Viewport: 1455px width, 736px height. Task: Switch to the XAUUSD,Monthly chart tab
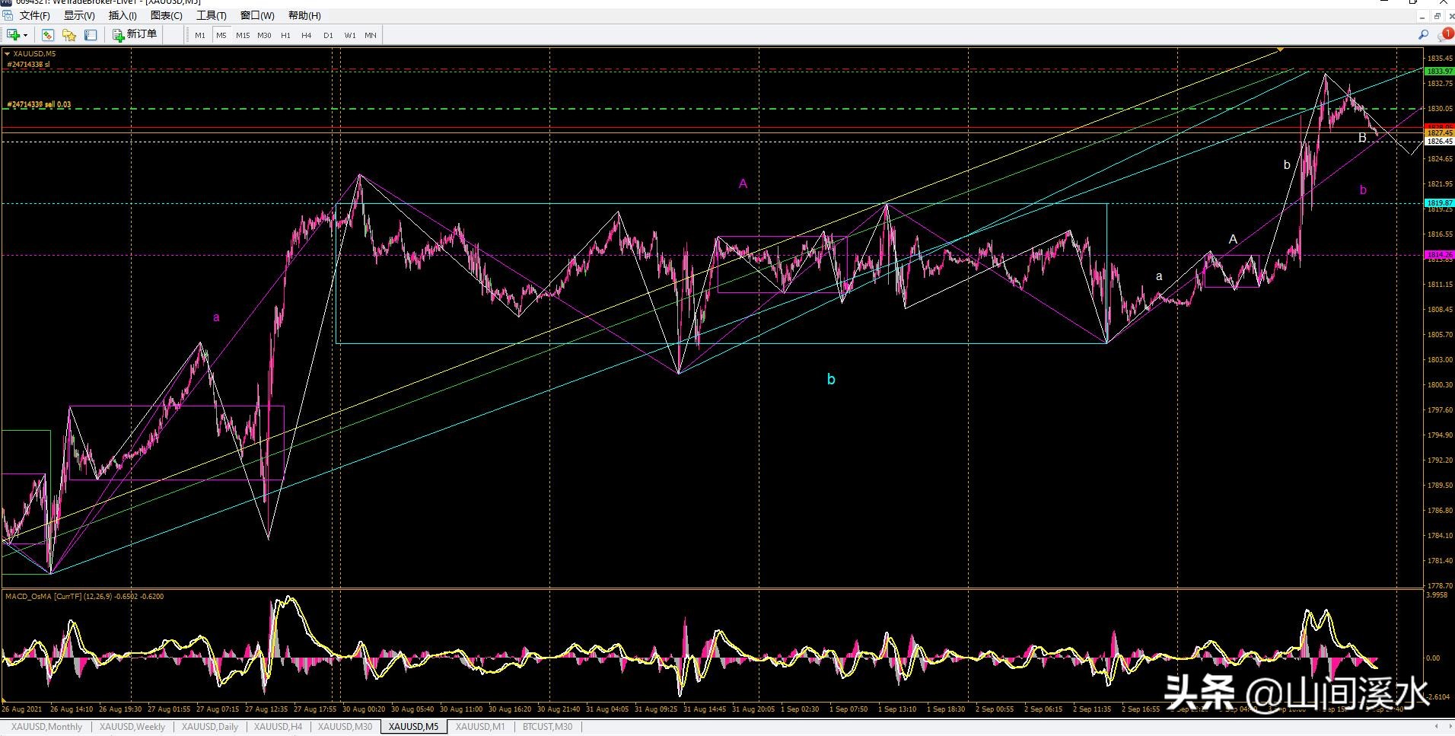pos(47,727)
